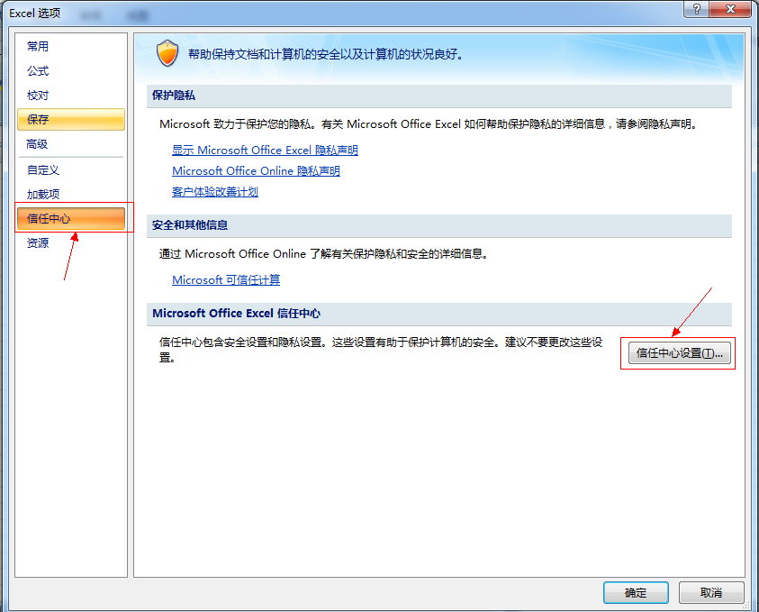The width and height of the screenshot is (759, 612).
Task: Click the help question mark icon
Action: [697, 9]
